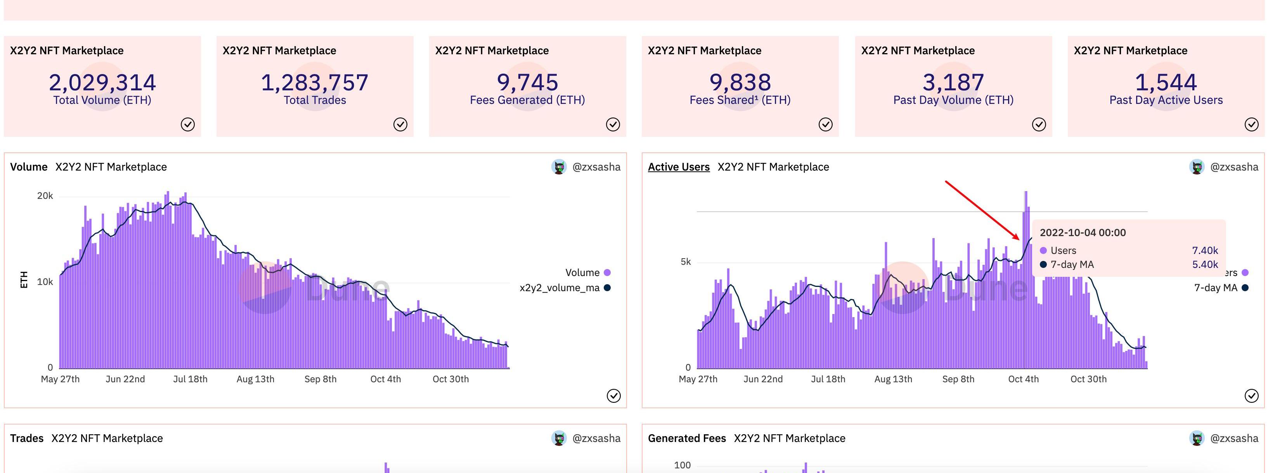
Task: Click the verified checkmark on Total Trades card
Action: click(x=400, y=124)
